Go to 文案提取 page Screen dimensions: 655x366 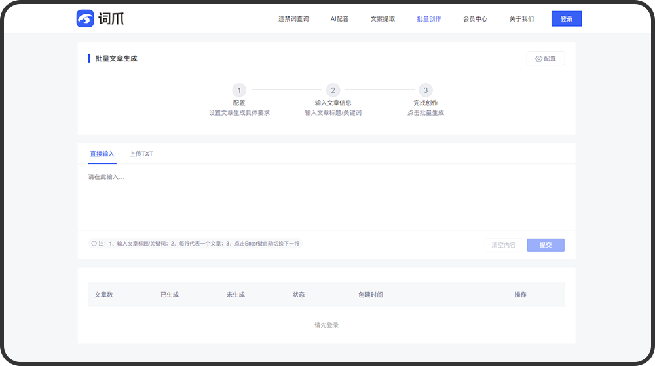(x=383, y=19)
